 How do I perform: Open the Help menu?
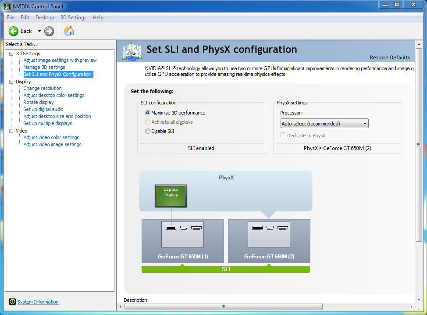point(98,18)
